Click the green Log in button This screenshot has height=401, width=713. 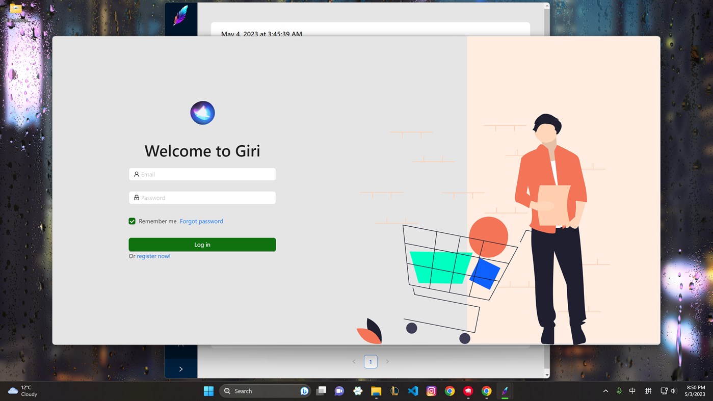click(202, 245)
